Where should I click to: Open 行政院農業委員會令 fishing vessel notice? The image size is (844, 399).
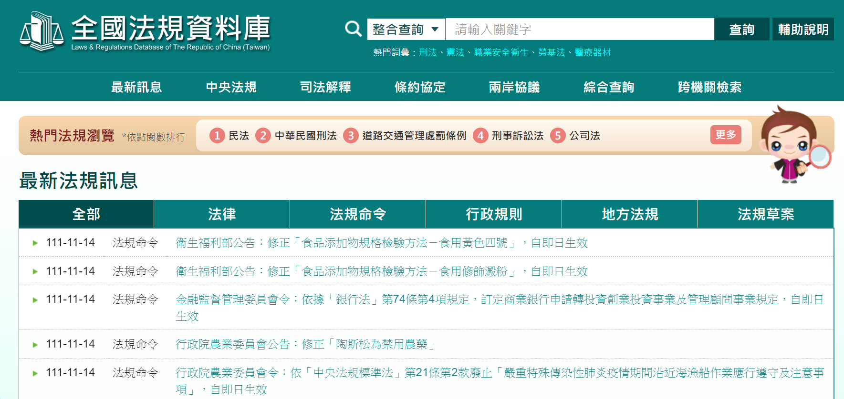pyautogui.click(x=500, y=381)
